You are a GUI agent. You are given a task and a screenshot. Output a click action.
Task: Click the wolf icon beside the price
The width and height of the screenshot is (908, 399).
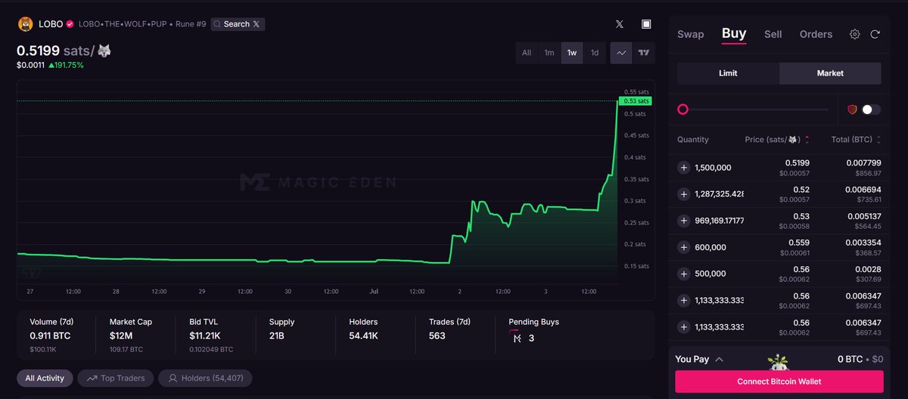[104, 51]
